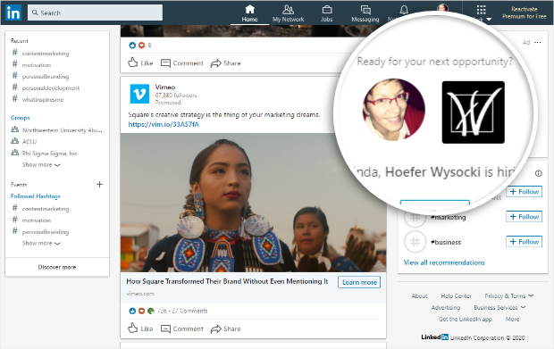
Task: Click Get the LinkedIn app
Action: click(465, 319)
